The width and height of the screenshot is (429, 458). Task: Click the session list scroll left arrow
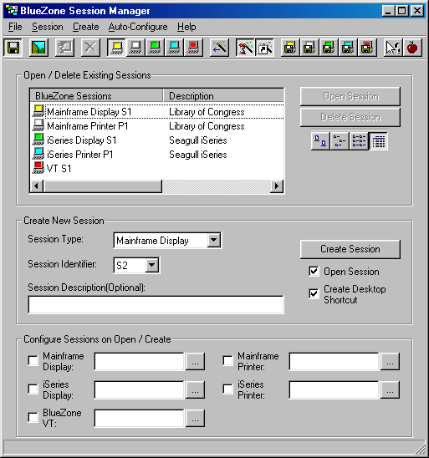tap(37, 186)
